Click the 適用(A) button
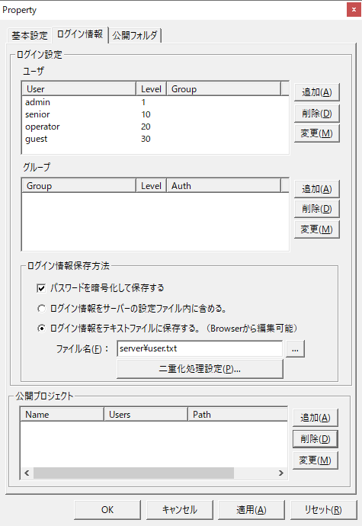Viewport: 362px width, 526px height. 251,510
